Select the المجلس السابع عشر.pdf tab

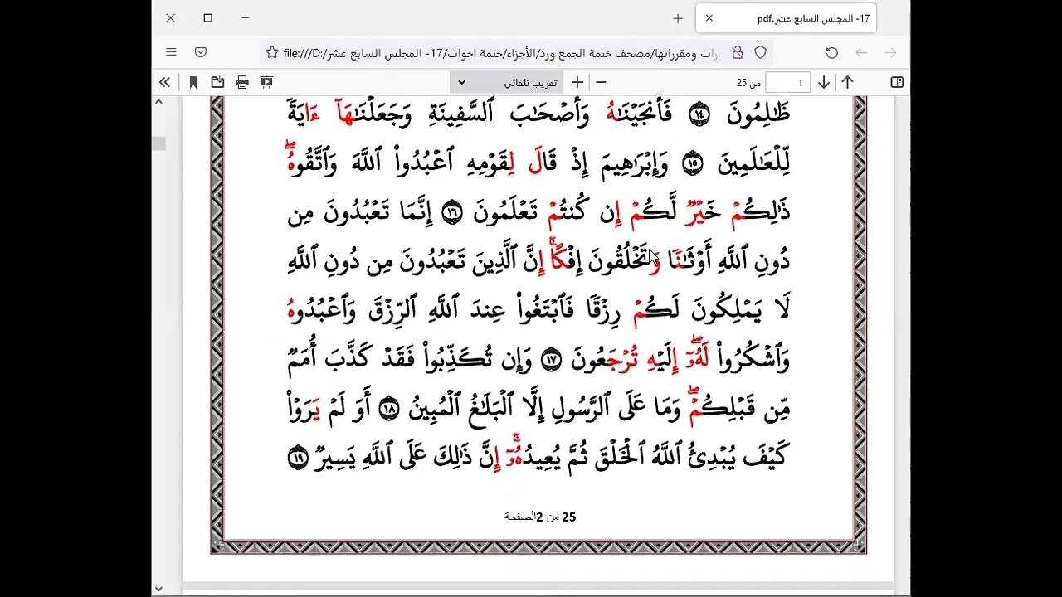(786, 18)
